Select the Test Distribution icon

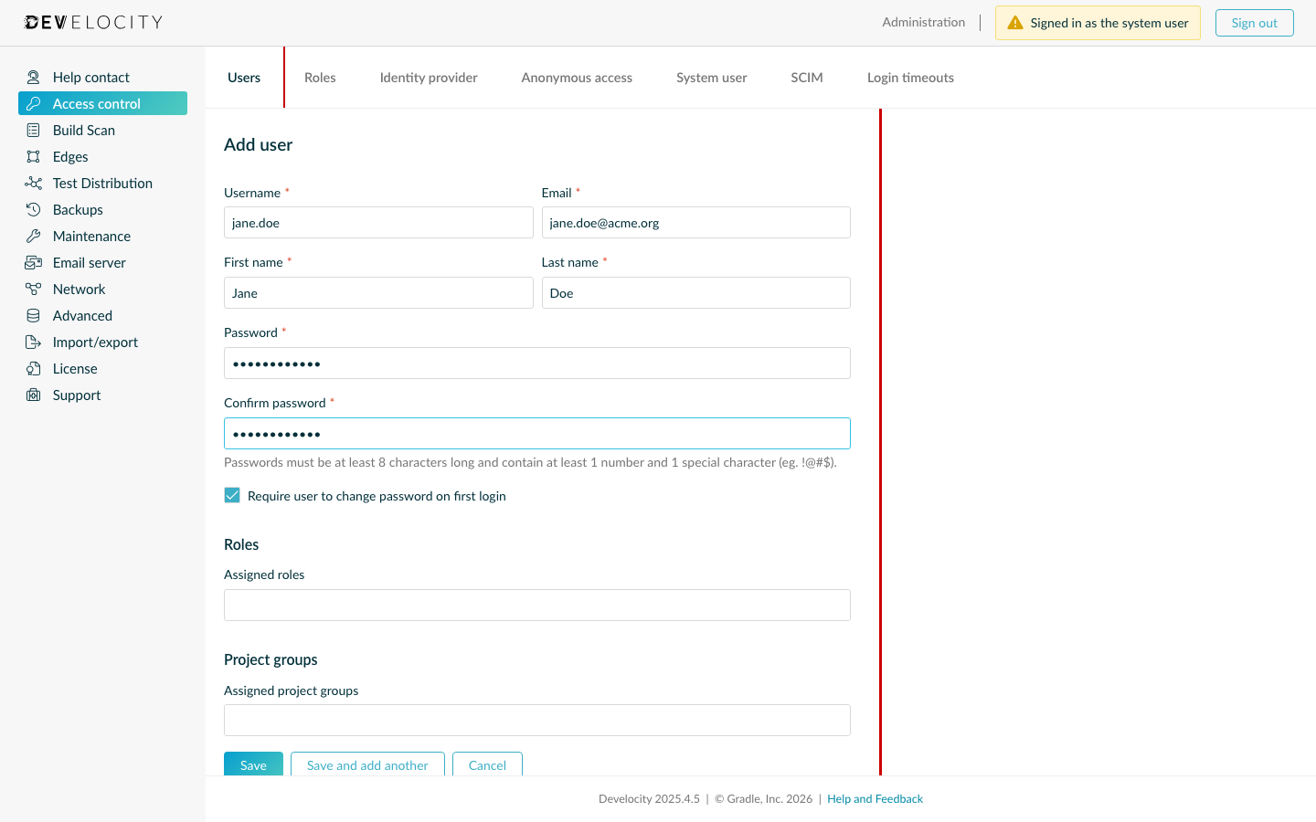tap(32, 183)
